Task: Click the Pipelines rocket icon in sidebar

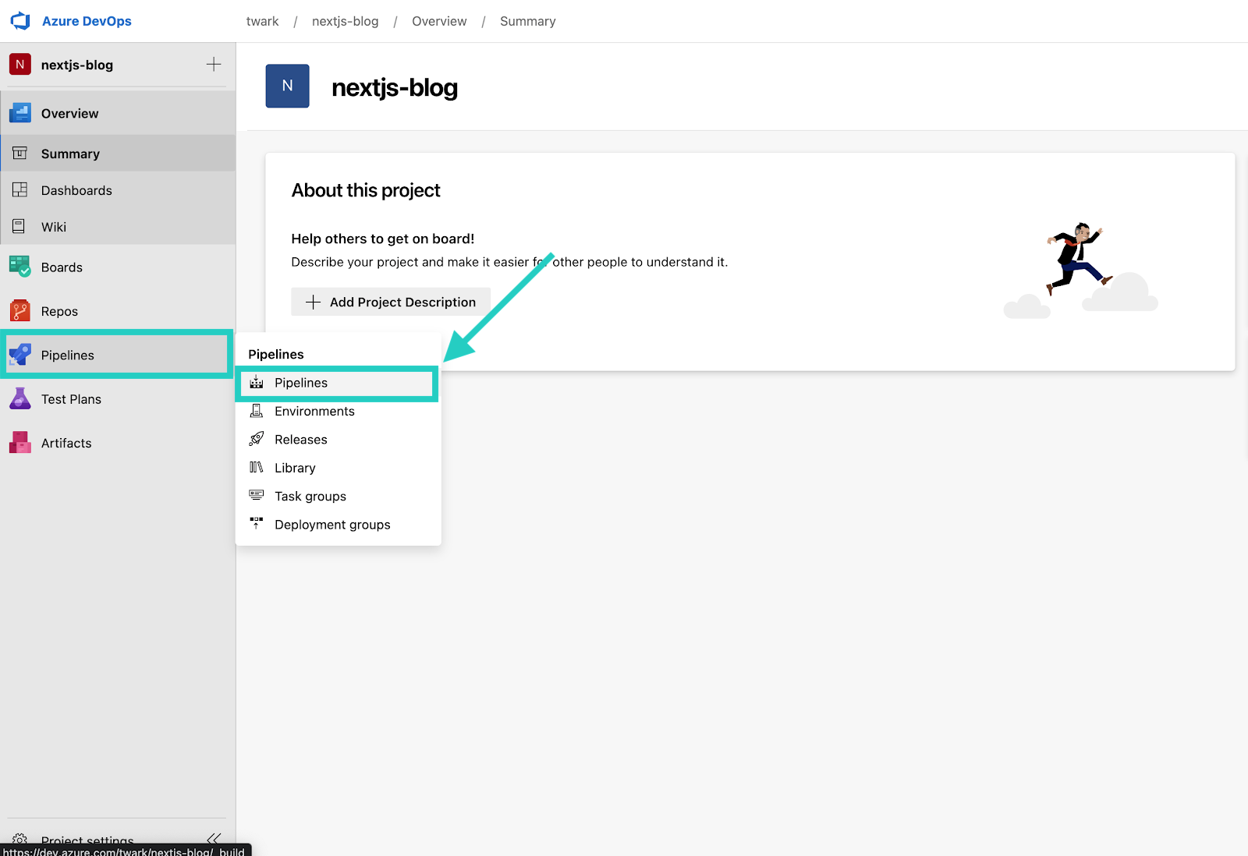Action: pos(20,355)
